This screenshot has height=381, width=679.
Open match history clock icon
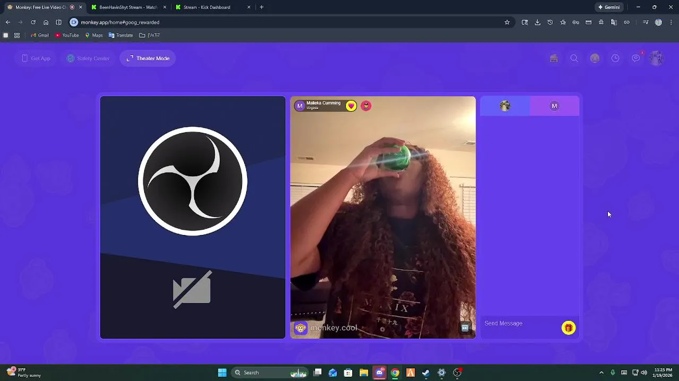pyautogui.click(x=615, y=58)
